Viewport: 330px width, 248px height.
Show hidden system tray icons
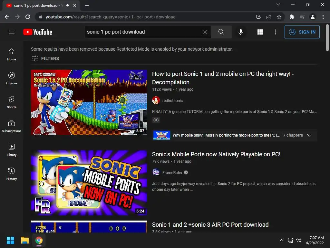pyautogui.click(x=282, y=240)
